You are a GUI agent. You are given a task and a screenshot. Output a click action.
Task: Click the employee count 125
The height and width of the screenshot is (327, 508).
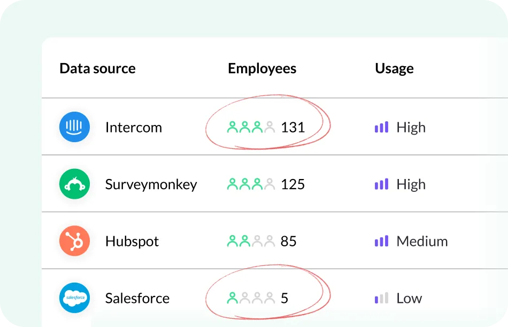293,184
